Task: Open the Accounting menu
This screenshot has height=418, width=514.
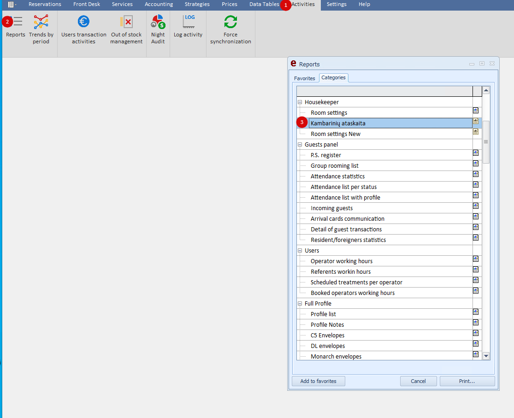Action: 159,4
